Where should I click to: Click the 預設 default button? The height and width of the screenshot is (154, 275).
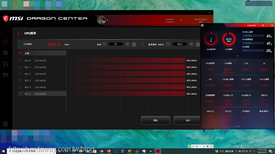[x=156, y=120]
